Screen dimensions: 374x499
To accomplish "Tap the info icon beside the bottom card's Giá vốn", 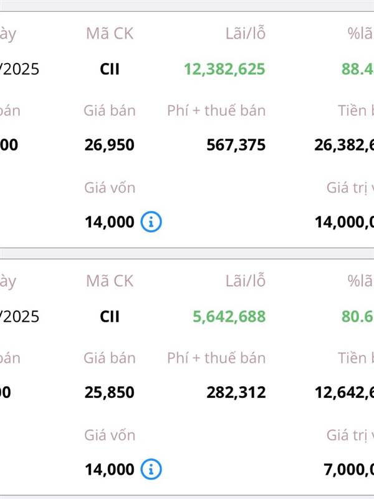I will point(151,468).
